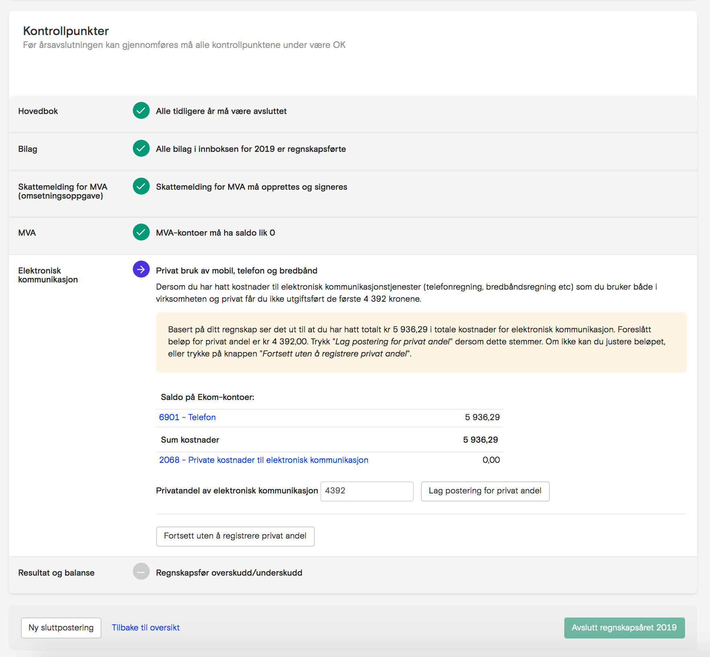Click the 'Sum kostnader' row label
Image resolution: width=710 pixels, height=657 pixels.
coord(190,440)
